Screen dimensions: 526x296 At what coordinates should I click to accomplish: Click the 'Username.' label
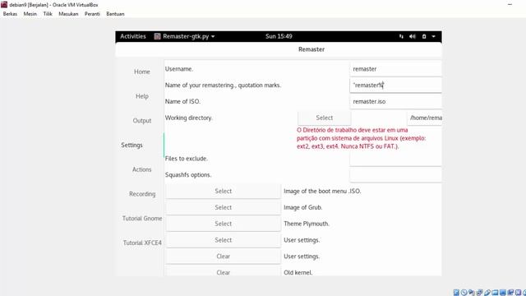(179, 69)
